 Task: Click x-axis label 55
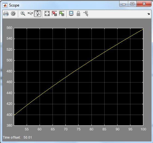point(27,129)
